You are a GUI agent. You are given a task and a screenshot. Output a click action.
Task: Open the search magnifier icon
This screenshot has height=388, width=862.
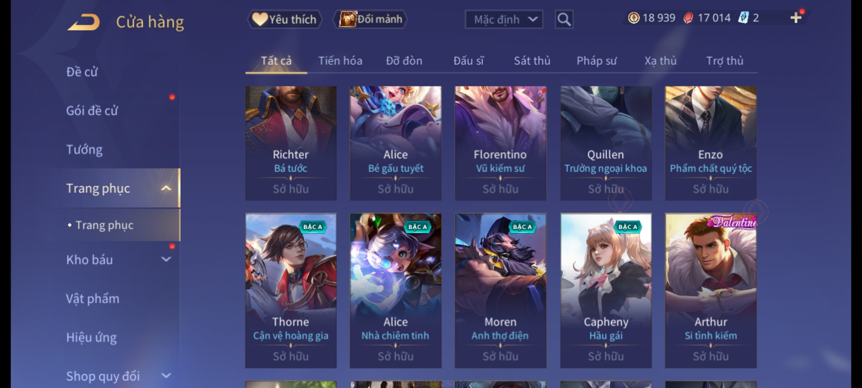(564, 19)
